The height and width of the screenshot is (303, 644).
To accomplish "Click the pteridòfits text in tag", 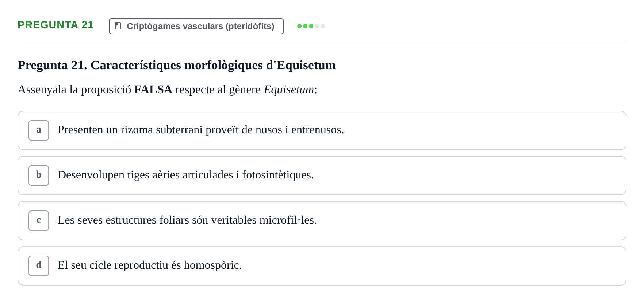I will coord(250,26).
